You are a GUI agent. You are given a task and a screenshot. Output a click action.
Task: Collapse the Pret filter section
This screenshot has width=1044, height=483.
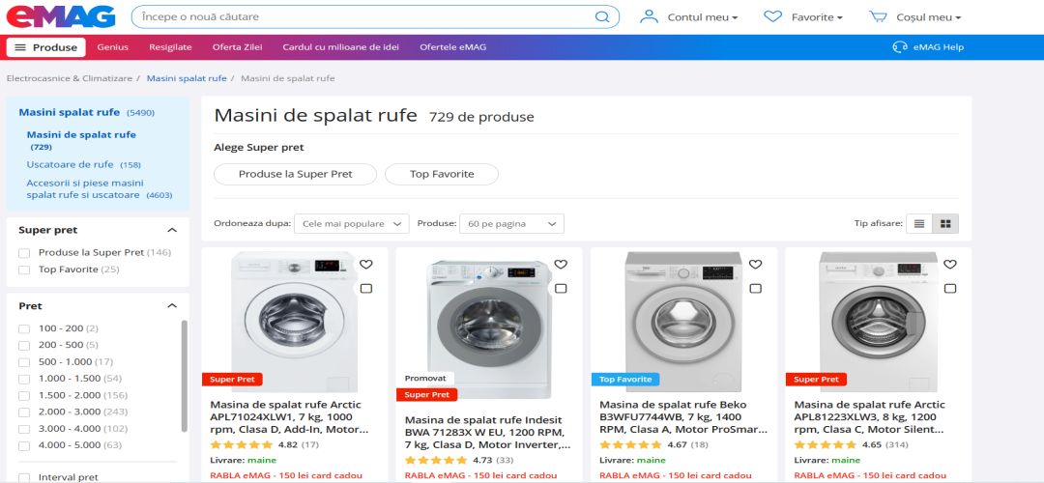pyautogui.click(x=172, y=306)
